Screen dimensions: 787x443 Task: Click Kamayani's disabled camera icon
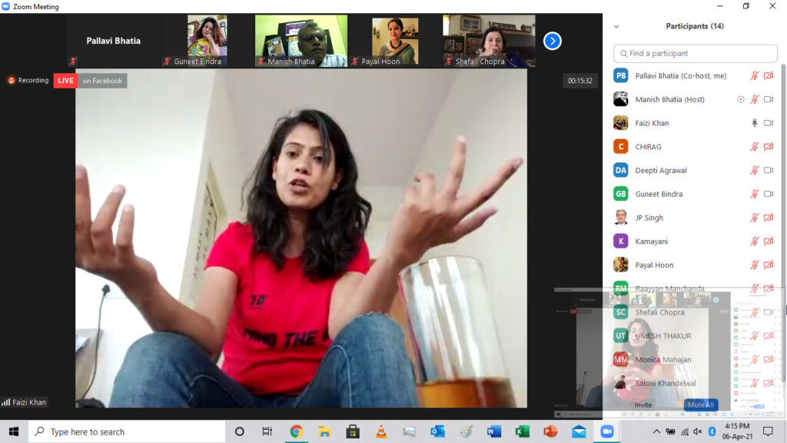769,241
